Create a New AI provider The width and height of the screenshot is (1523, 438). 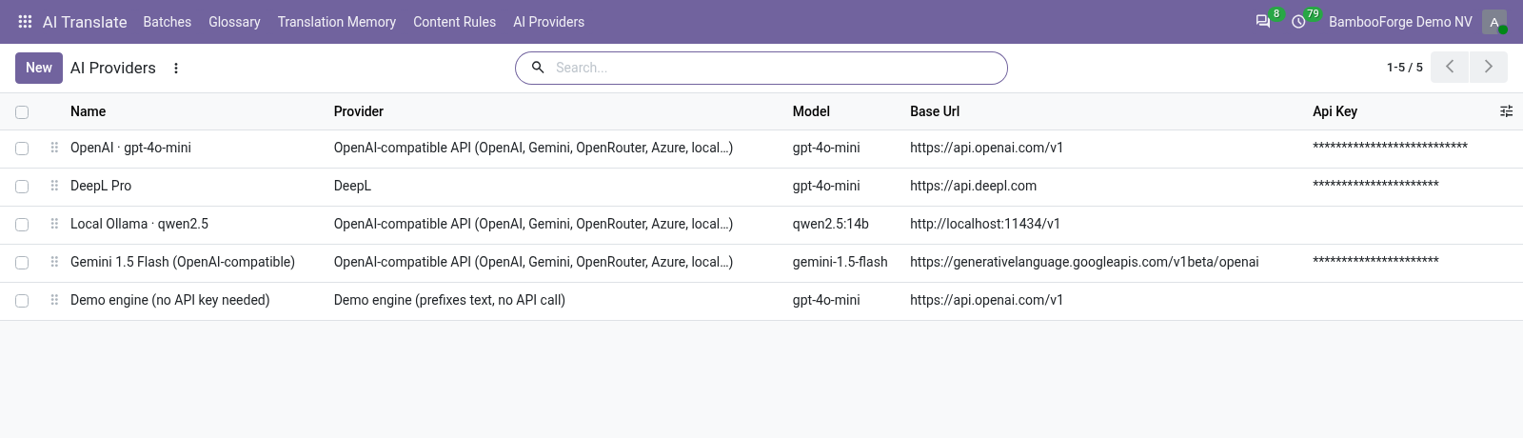pyautogui.click(x=39, y=68)
